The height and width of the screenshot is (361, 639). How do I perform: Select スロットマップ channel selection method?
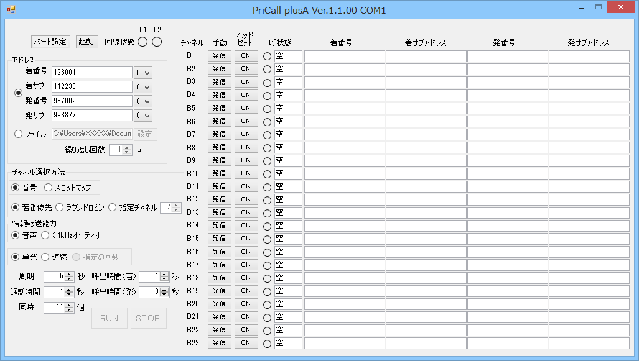tap(48, 188)
